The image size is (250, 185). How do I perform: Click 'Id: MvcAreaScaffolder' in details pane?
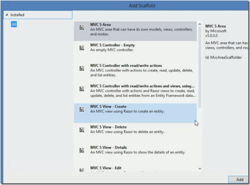(223, 58)
